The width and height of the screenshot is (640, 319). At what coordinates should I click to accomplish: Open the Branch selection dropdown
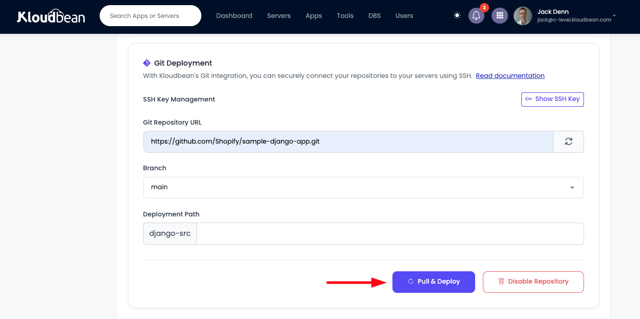point(363,187)
